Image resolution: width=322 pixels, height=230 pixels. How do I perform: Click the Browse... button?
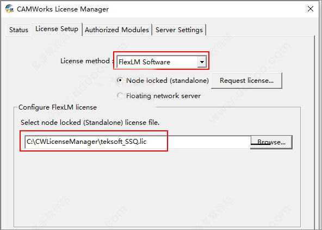271,142
